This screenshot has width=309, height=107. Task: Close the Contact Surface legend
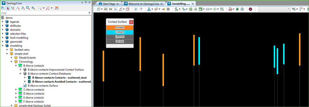pos(131,22)
